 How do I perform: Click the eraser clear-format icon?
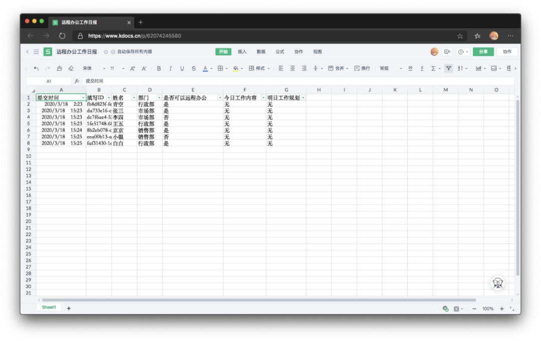(71, 68)
